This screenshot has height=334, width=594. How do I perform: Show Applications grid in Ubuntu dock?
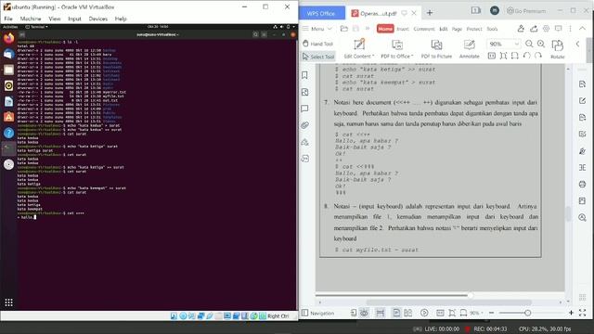[8, 302]
